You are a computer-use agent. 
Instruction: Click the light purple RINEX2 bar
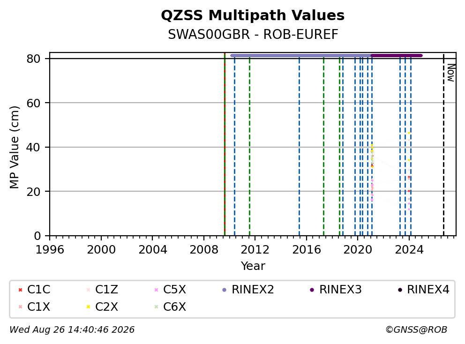click(x=301, y=55)
